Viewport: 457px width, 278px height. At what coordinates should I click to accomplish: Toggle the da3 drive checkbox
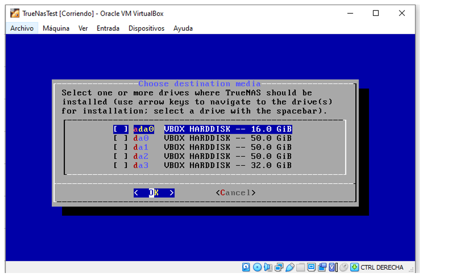tap(121, 165)
